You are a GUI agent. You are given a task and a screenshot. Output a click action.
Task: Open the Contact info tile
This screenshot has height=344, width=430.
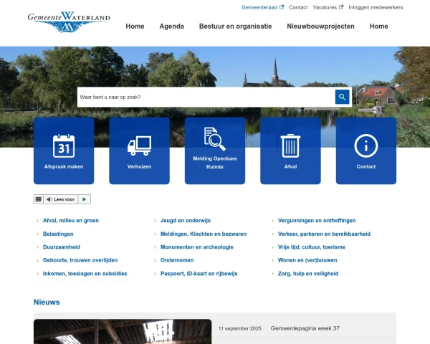tap(365, 150)
